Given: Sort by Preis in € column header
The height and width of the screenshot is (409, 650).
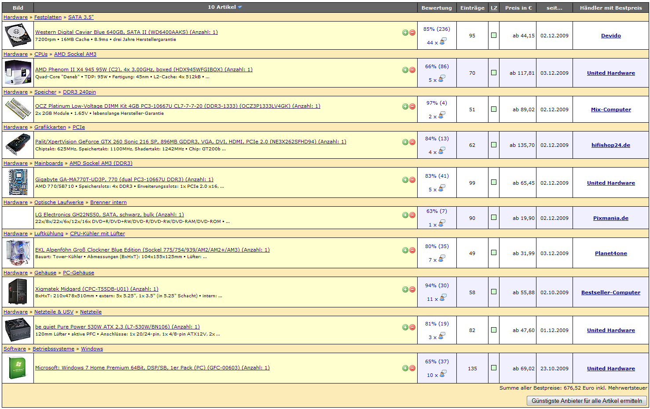Looking at the screenshot, I should tap(518, 7).
